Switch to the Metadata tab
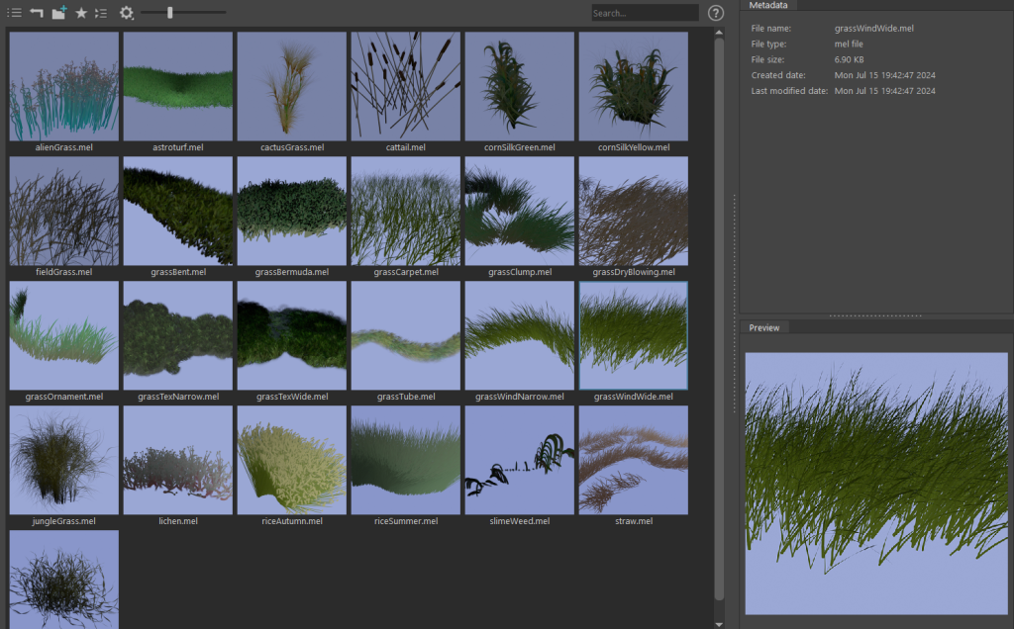This screenshot has width=1014, height=629. (x=768, y=5)
